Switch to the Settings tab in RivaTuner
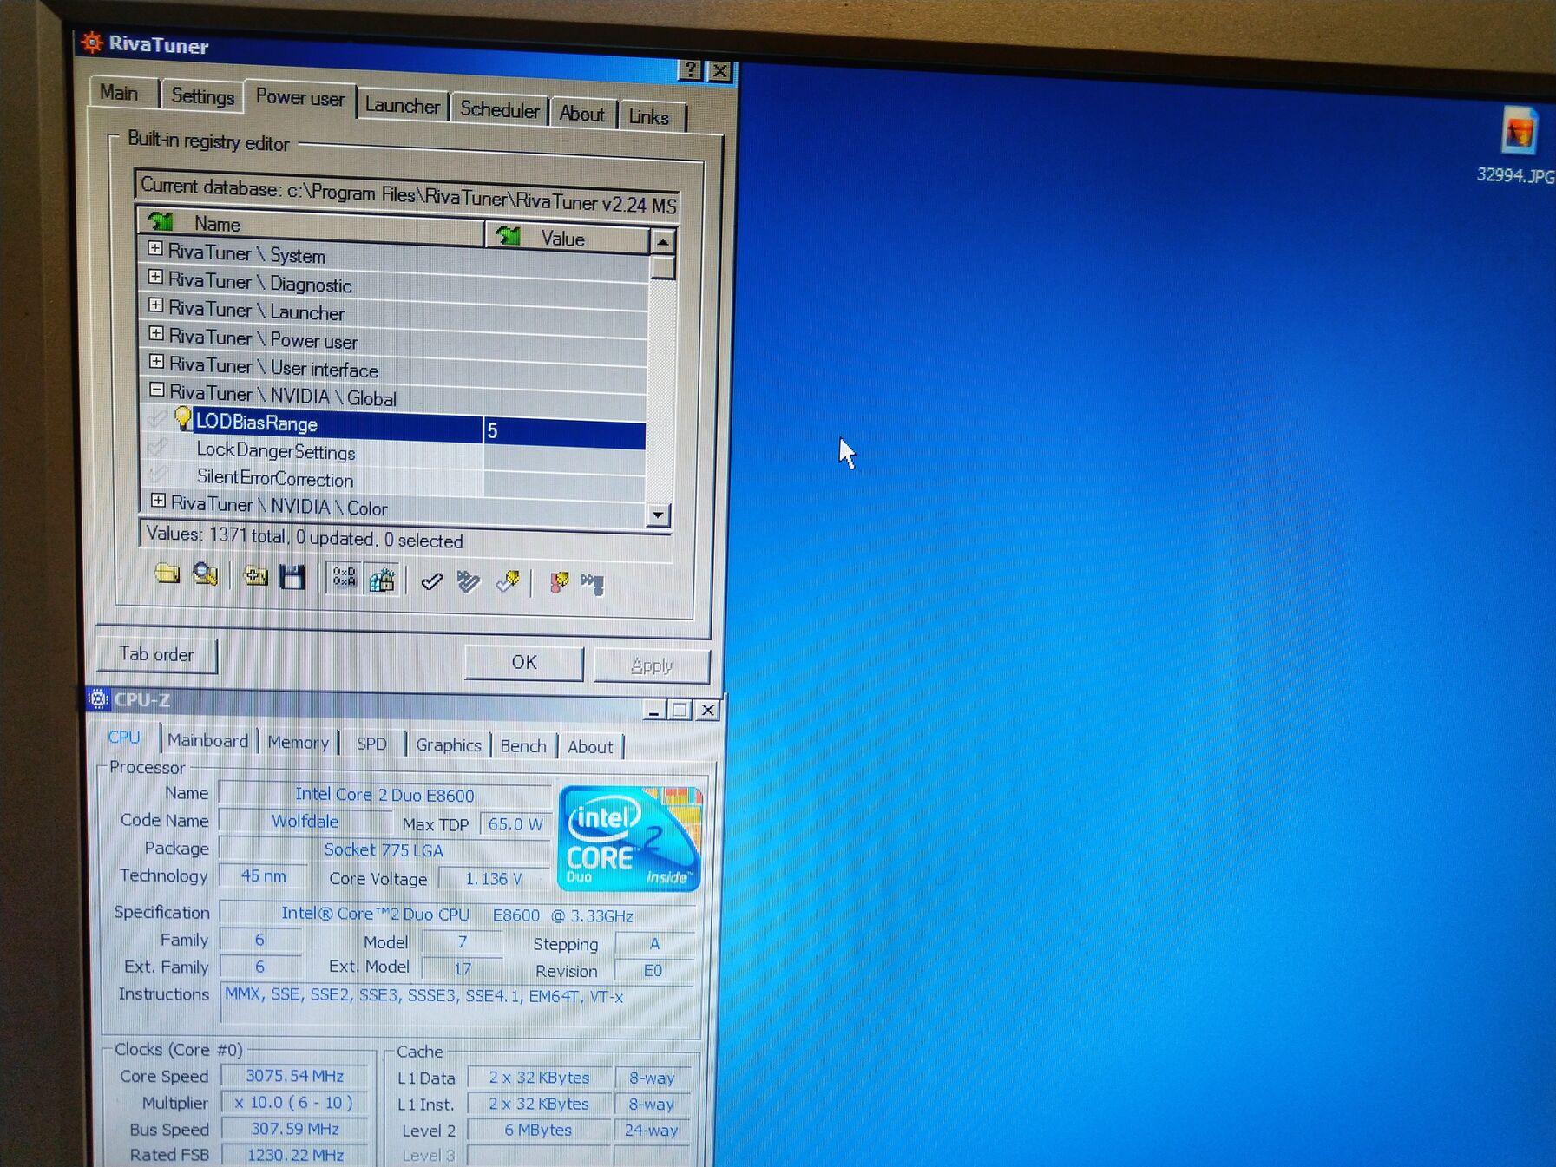Viewport: 1556px width, 1167px height. (x=202, y=96)
